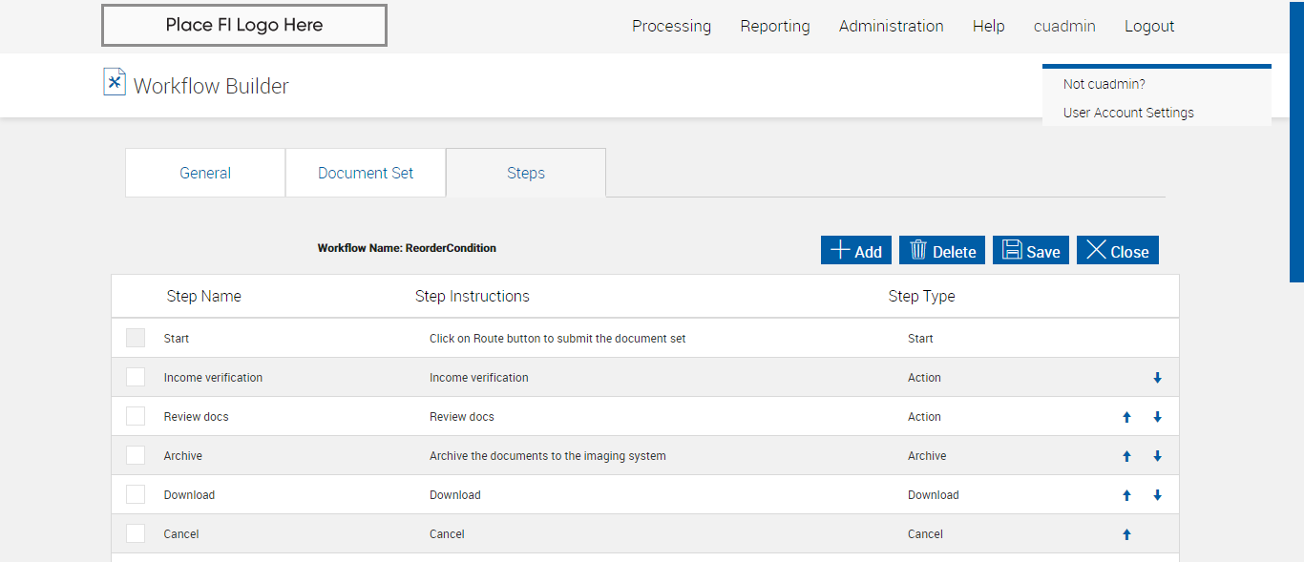Viewport: 1304px width, 562px height.
Task: Expand the Reporting menu
Action: pyautogui.click(x=774, y=27)
